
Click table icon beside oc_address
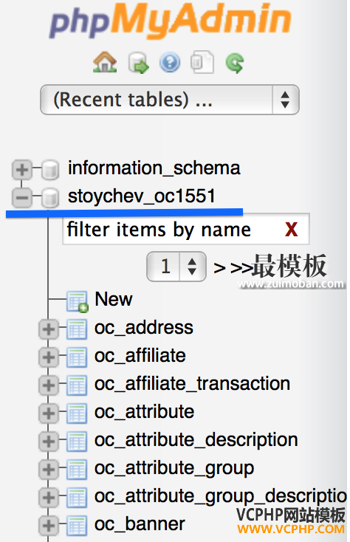click(x=77, y=329)
